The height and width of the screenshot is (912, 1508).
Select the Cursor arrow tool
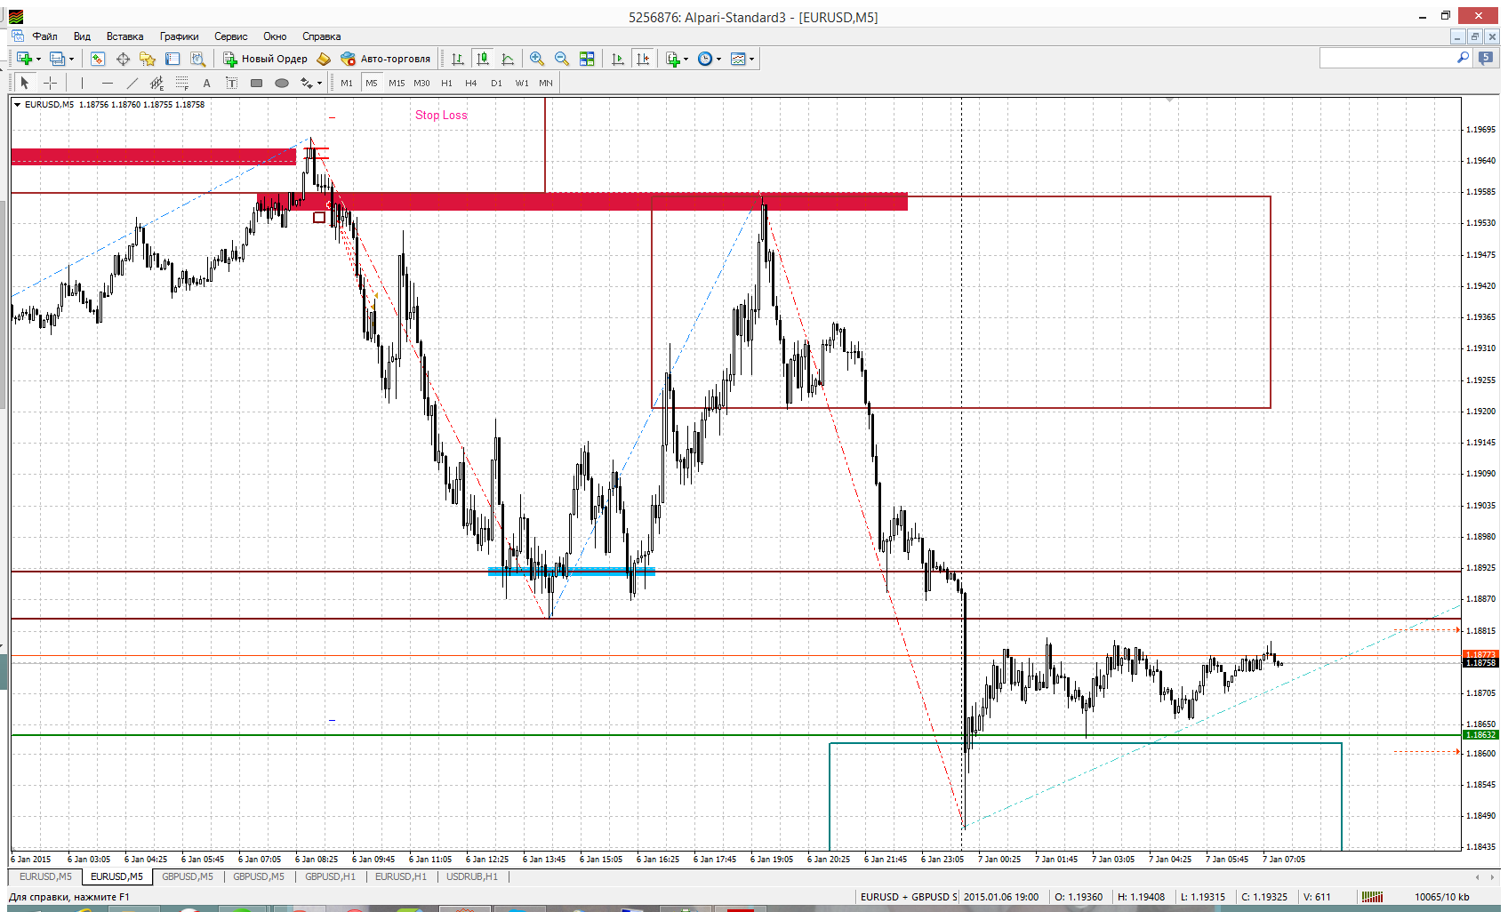[25, 83]
